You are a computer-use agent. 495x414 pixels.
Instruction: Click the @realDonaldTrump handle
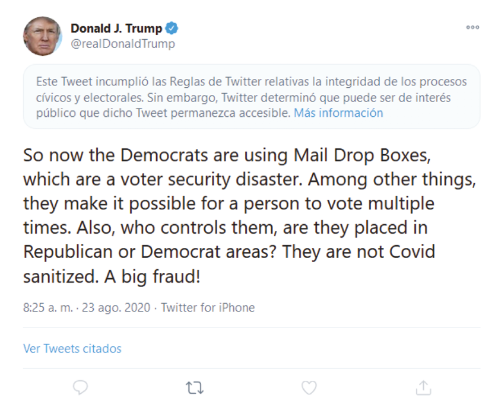tap(123, 44)
